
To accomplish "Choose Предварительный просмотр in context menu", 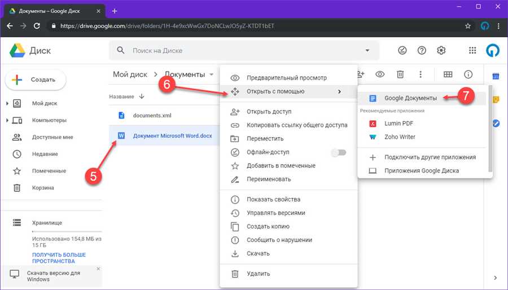I will tap(288, 78).
